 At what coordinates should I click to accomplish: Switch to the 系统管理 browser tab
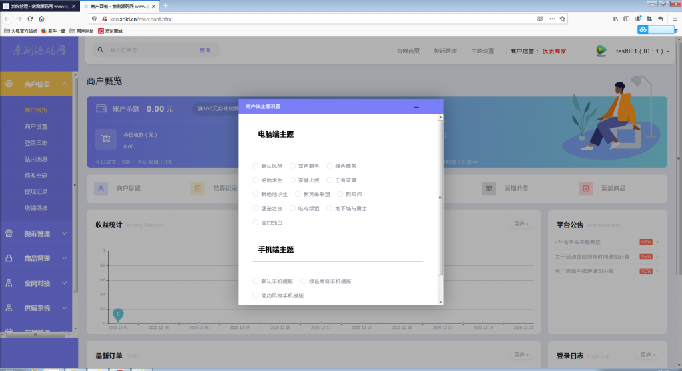(37, 5)
